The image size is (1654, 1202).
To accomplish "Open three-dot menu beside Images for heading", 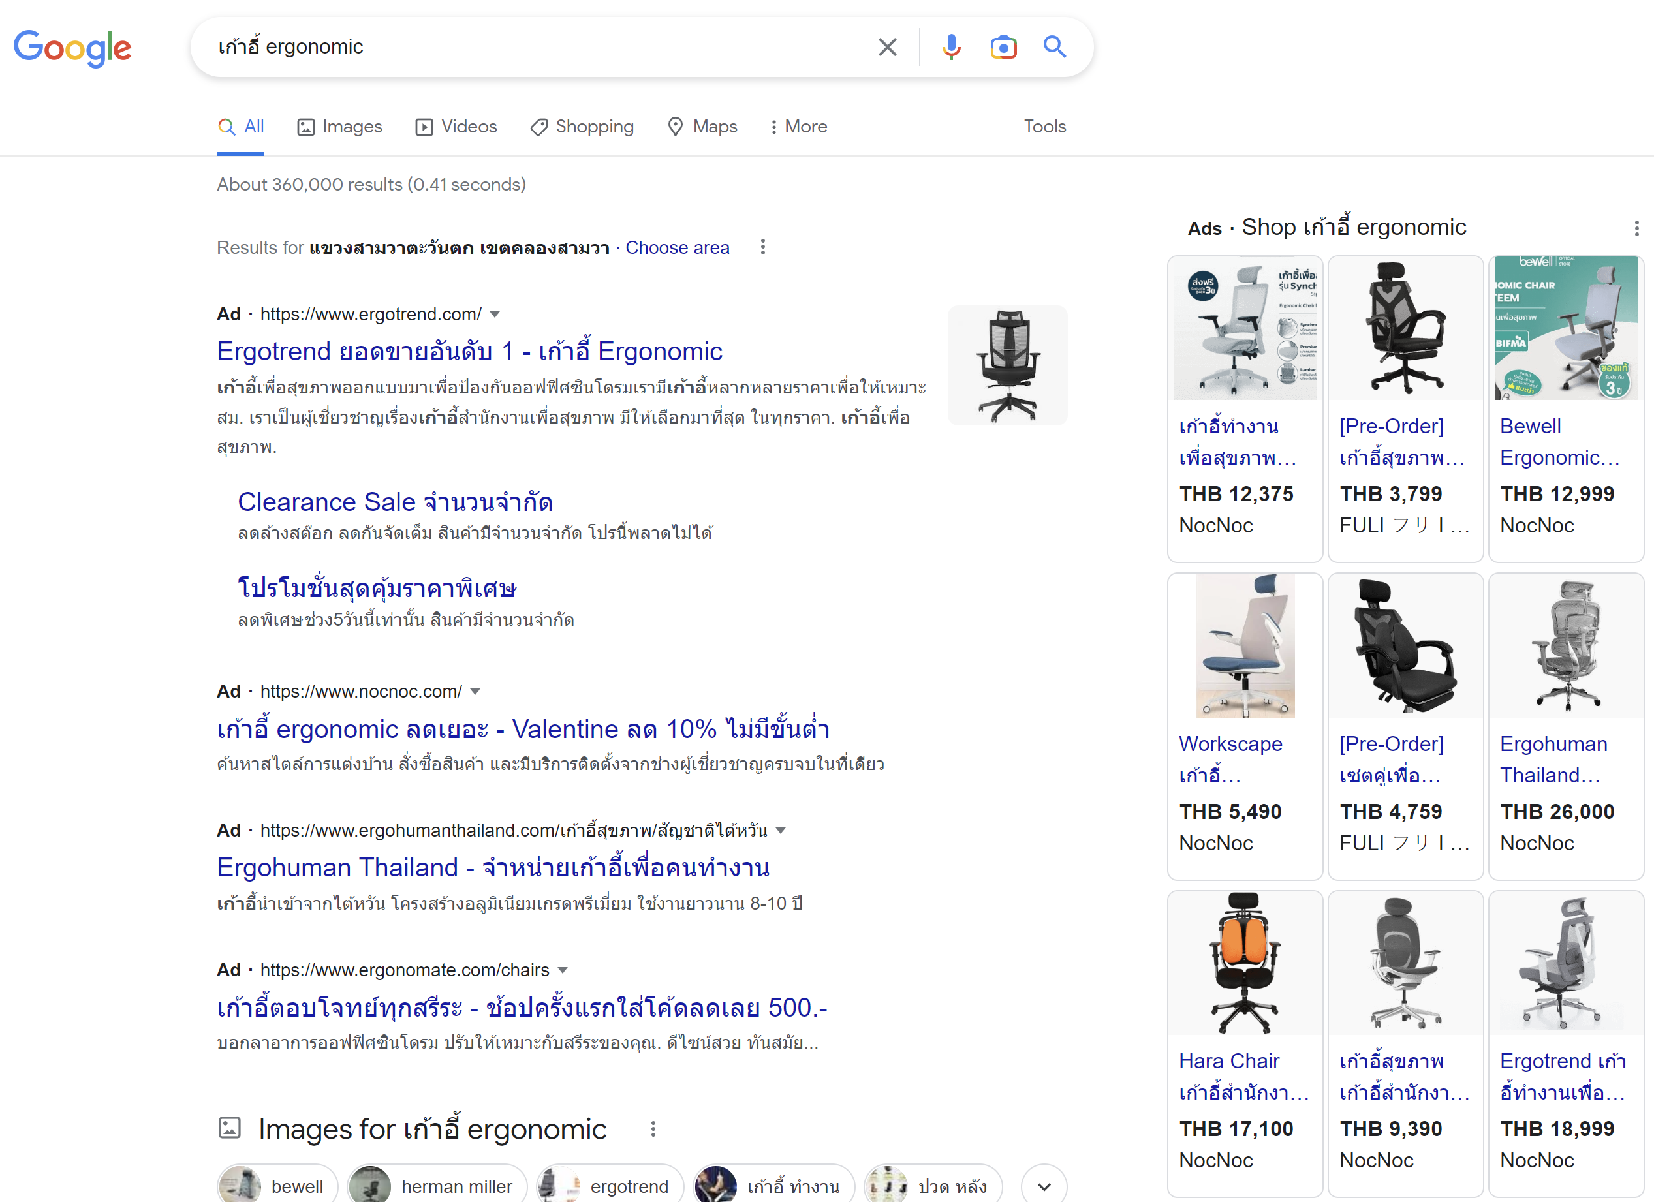I will (653, 1129).
